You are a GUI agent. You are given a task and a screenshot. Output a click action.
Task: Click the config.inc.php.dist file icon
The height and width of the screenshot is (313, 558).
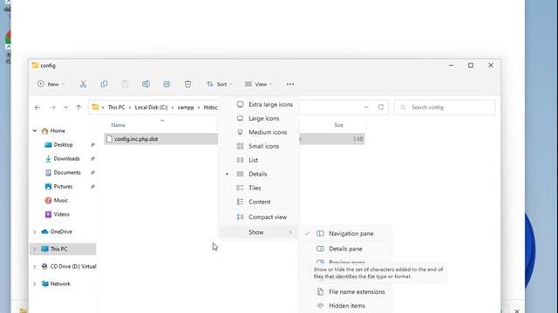[x=109, y=139]
